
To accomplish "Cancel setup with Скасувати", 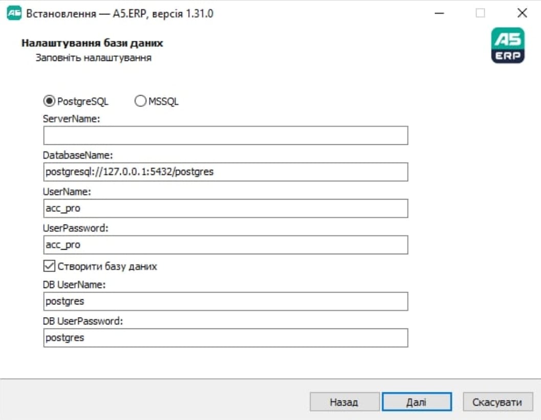I will pyautogui.click(x=497, y=402).
